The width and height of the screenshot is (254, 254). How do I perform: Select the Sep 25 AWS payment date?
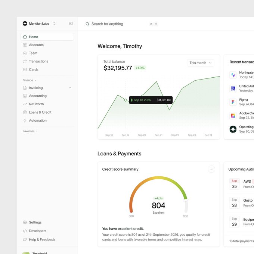pos(235,184)
